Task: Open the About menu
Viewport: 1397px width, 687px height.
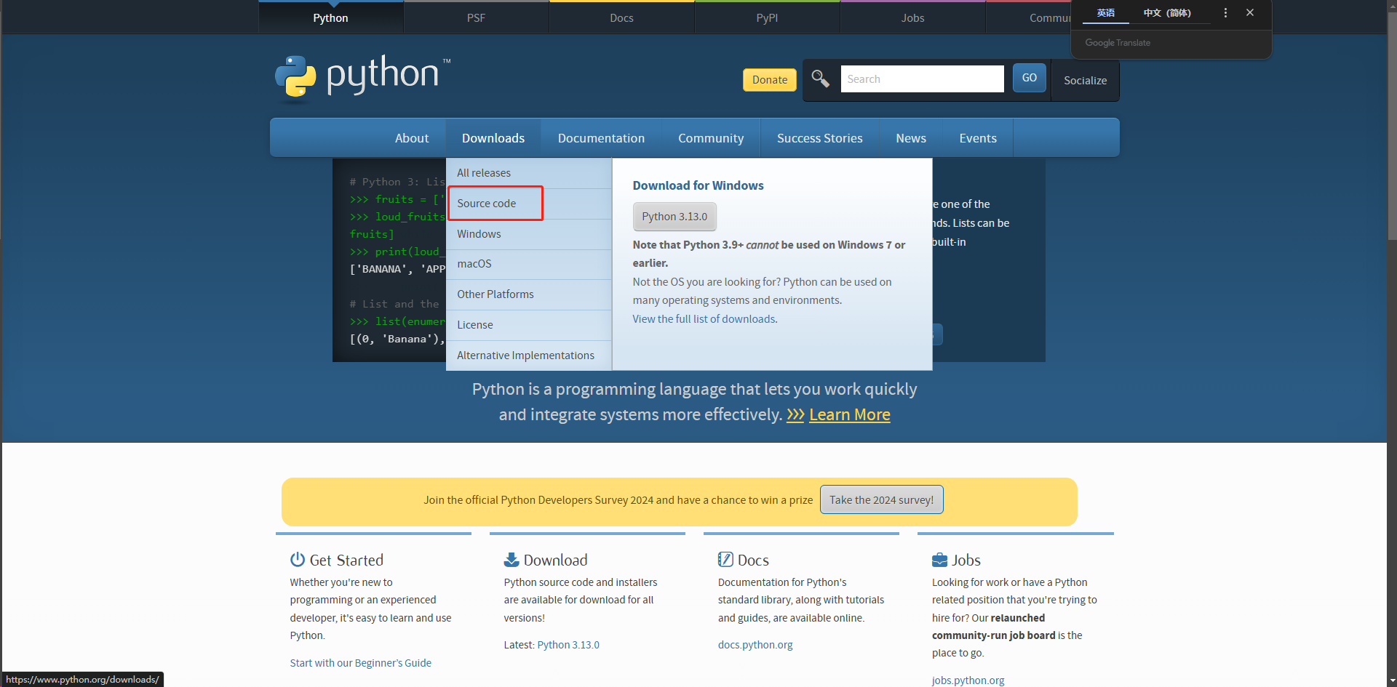Action: 412,138
